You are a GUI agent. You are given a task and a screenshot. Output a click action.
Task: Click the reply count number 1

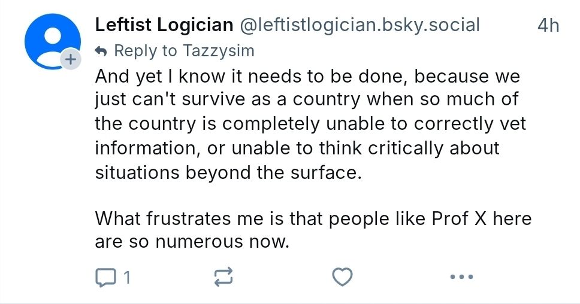pyautogui.click(x=127, y=277)
